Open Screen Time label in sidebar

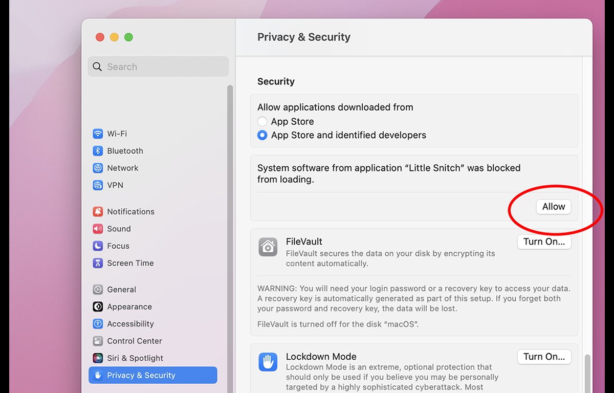(130, 263)
